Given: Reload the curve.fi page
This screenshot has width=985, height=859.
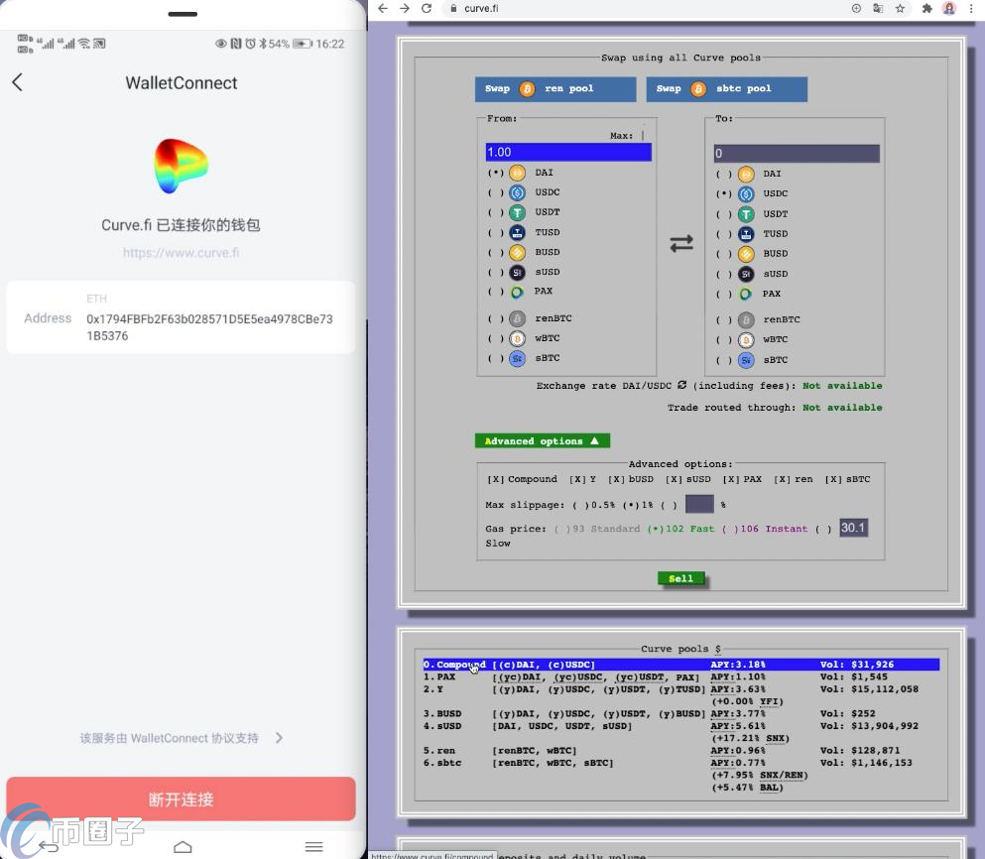Looking at the screenshot, I should coord(427,8).
